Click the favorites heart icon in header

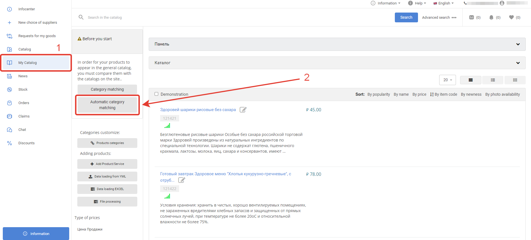point(511,17)
